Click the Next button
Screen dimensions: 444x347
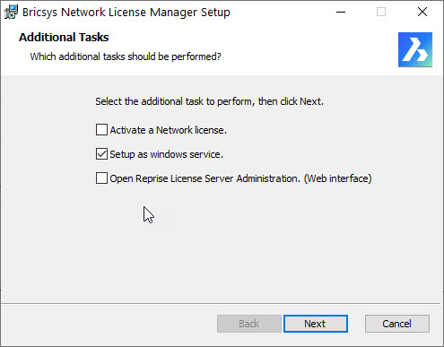coord(316,324)
